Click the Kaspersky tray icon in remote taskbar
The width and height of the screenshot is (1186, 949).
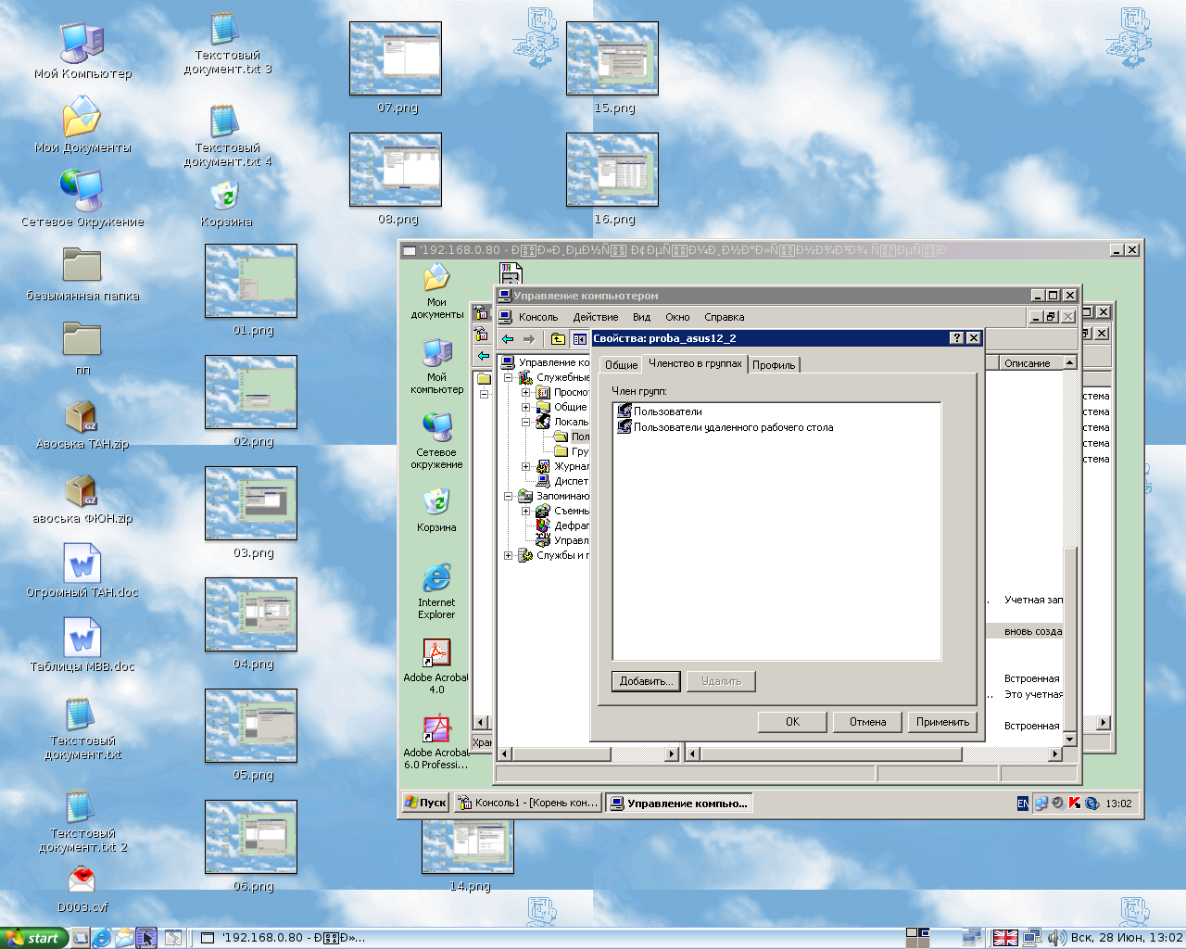pos(1074,803)
